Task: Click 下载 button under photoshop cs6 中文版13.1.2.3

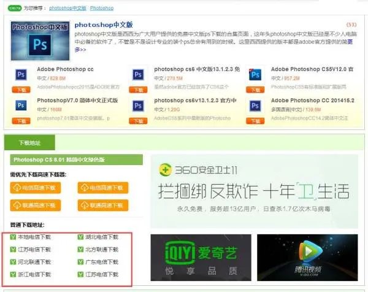Action: 138,90
